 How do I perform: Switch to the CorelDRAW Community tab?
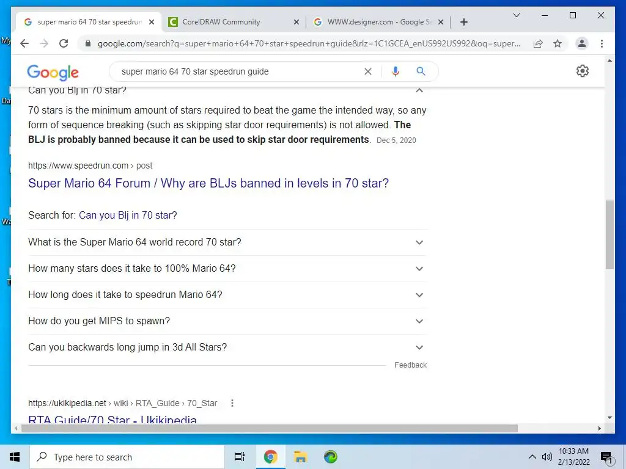(233, 22)
